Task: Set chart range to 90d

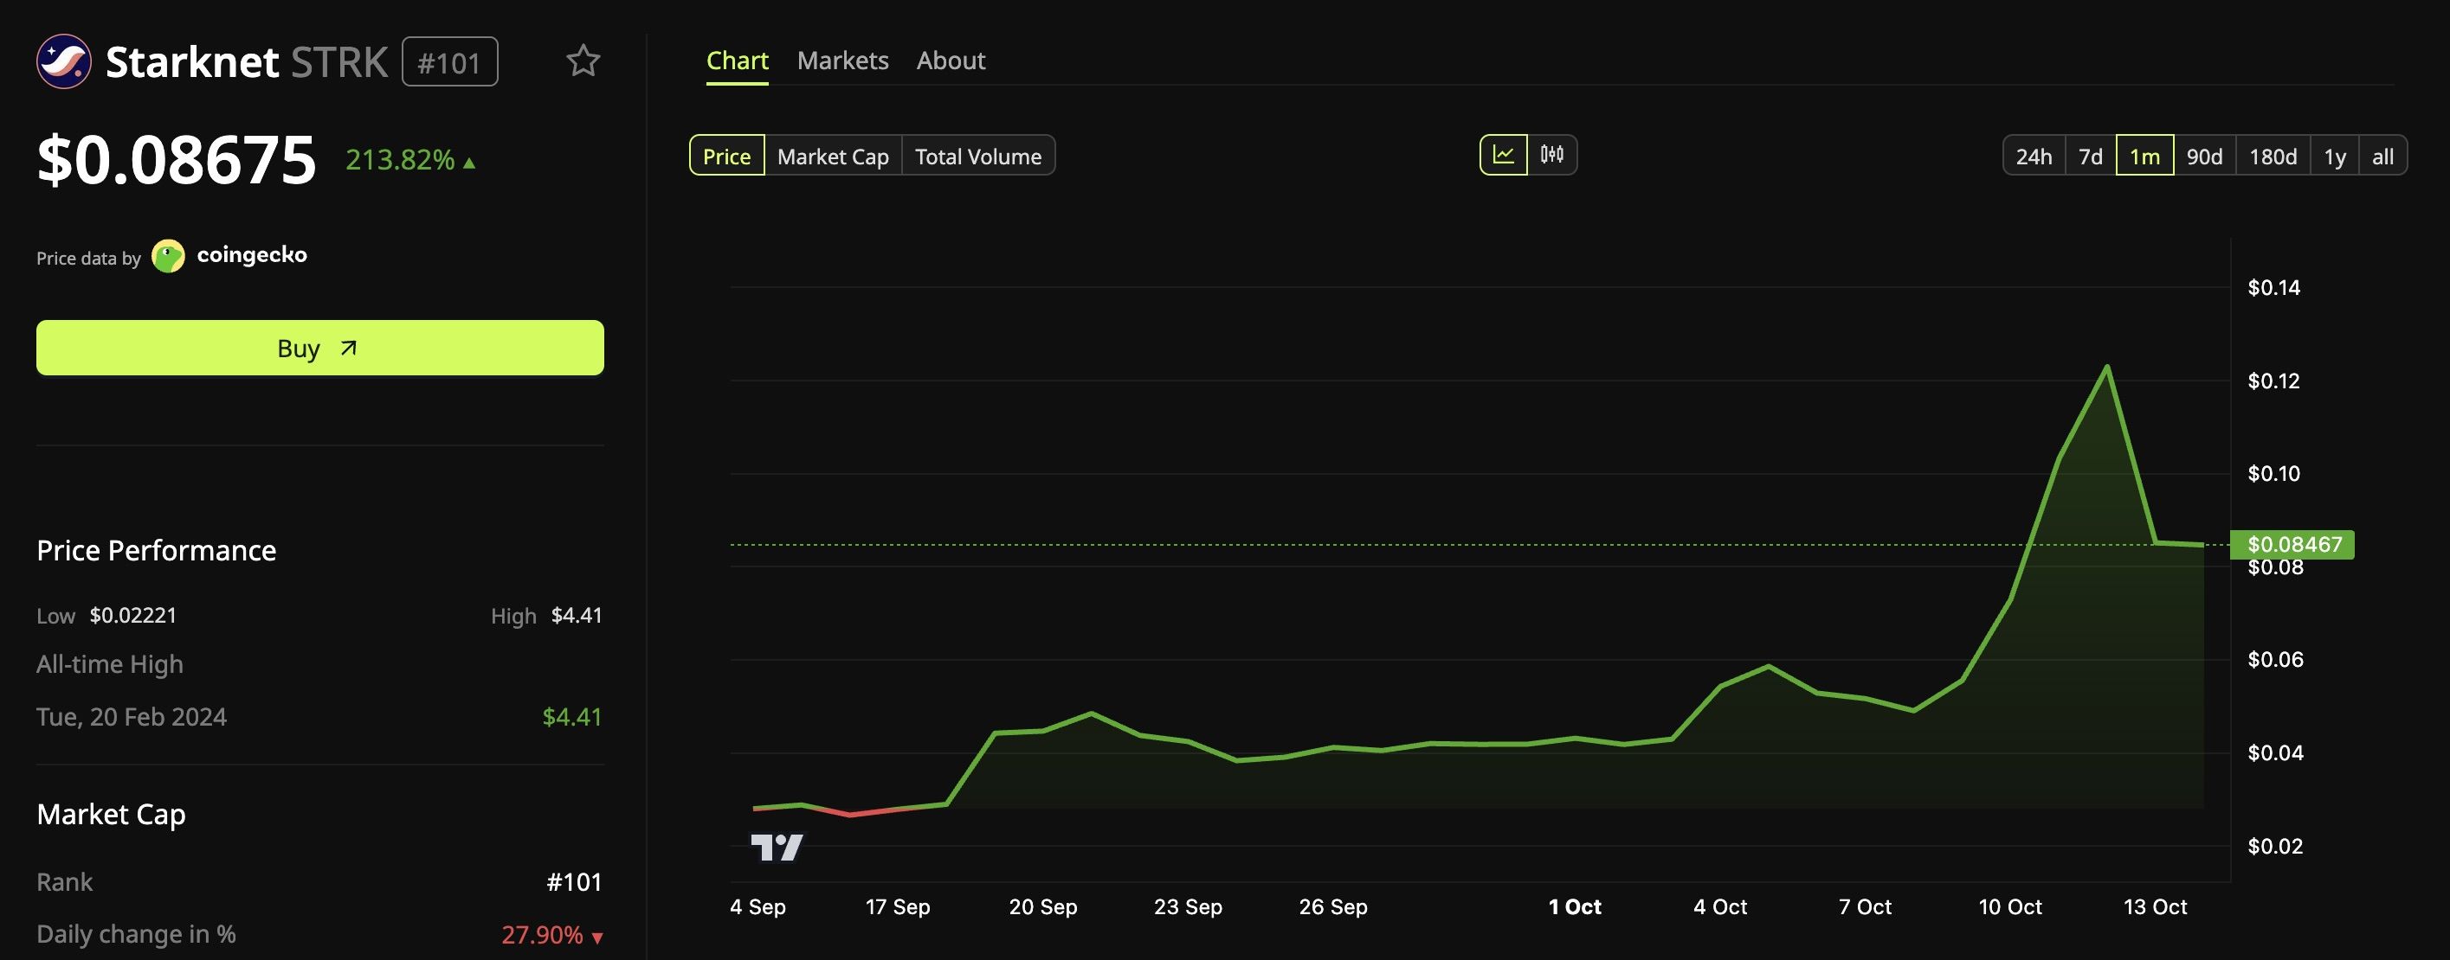Action: pyautogui.click(x=2203, y=156)
